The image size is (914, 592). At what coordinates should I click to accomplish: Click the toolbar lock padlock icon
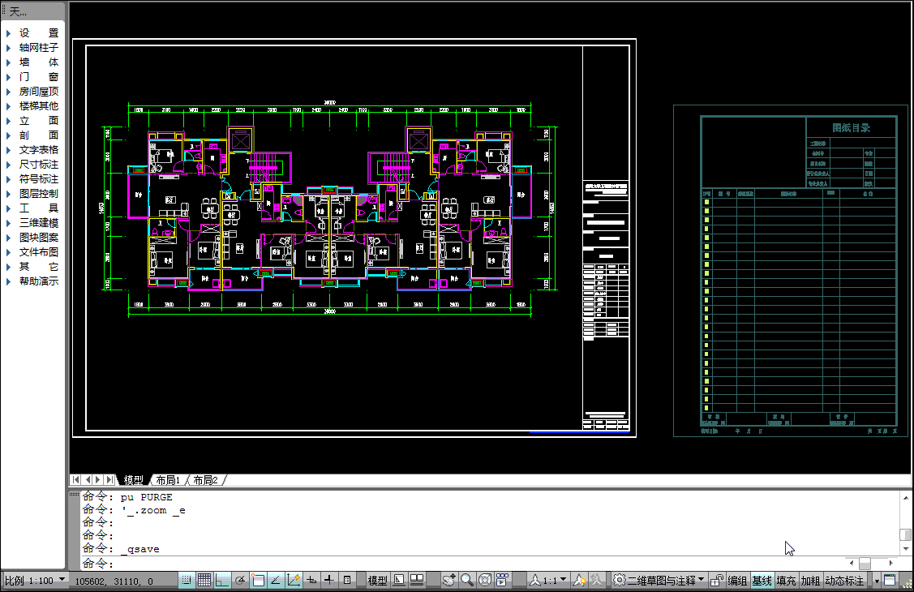[717, 580]
